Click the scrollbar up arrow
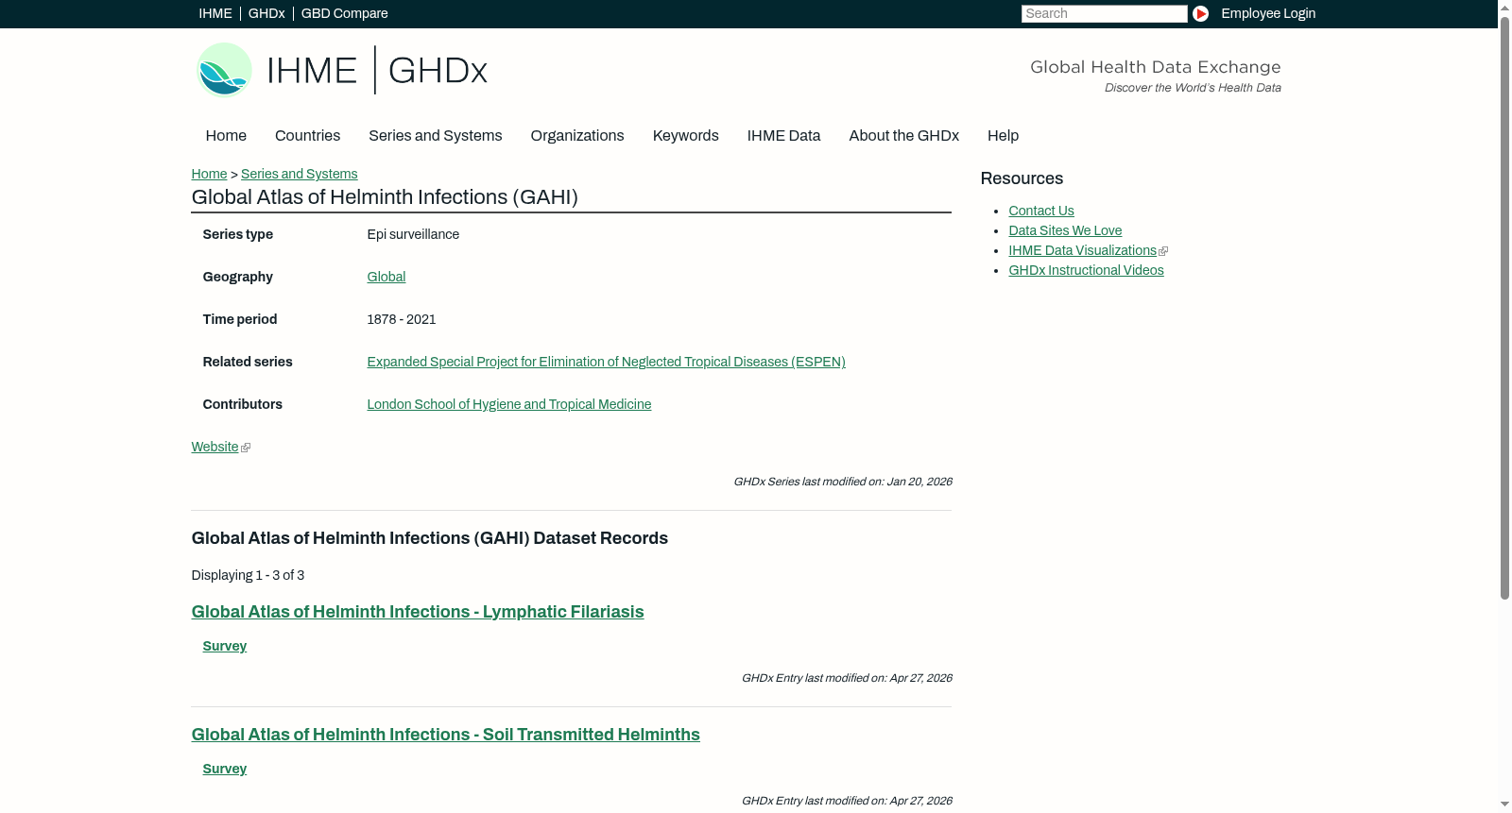 [x=1504, y=8]
